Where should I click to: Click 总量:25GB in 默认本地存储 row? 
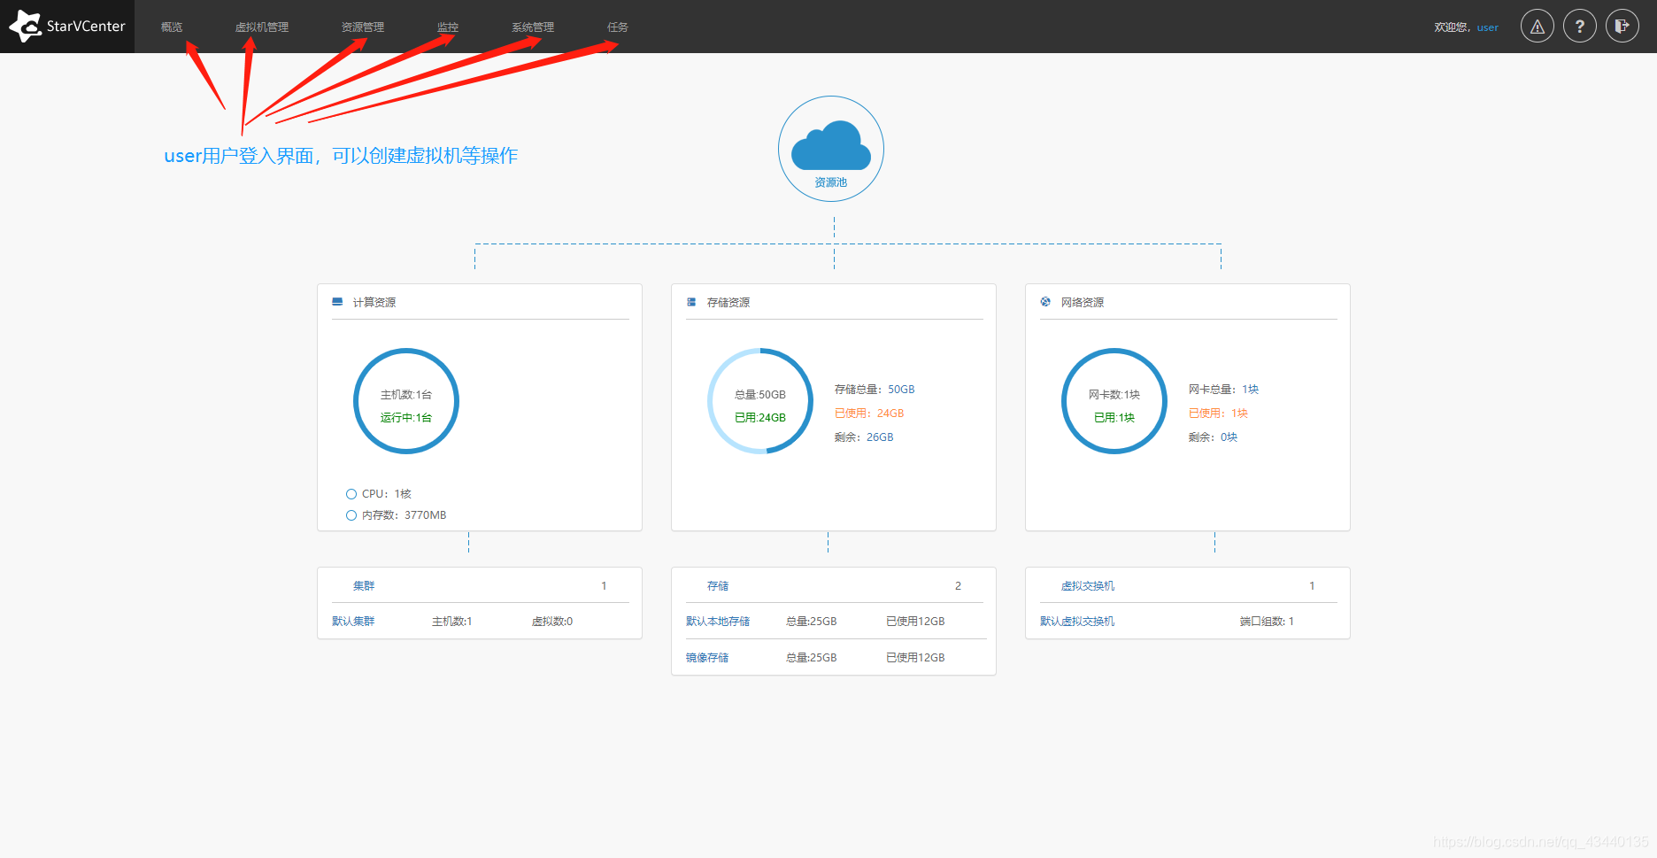point(812,622)
